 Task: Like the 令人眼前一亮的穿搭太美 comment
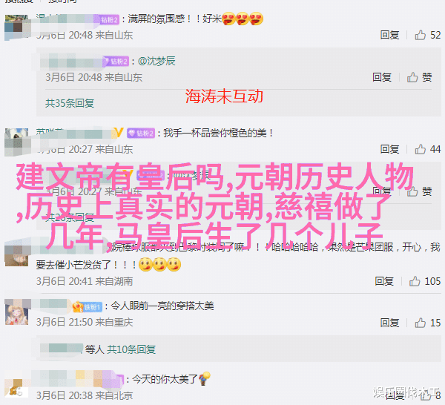coord(420,323)
